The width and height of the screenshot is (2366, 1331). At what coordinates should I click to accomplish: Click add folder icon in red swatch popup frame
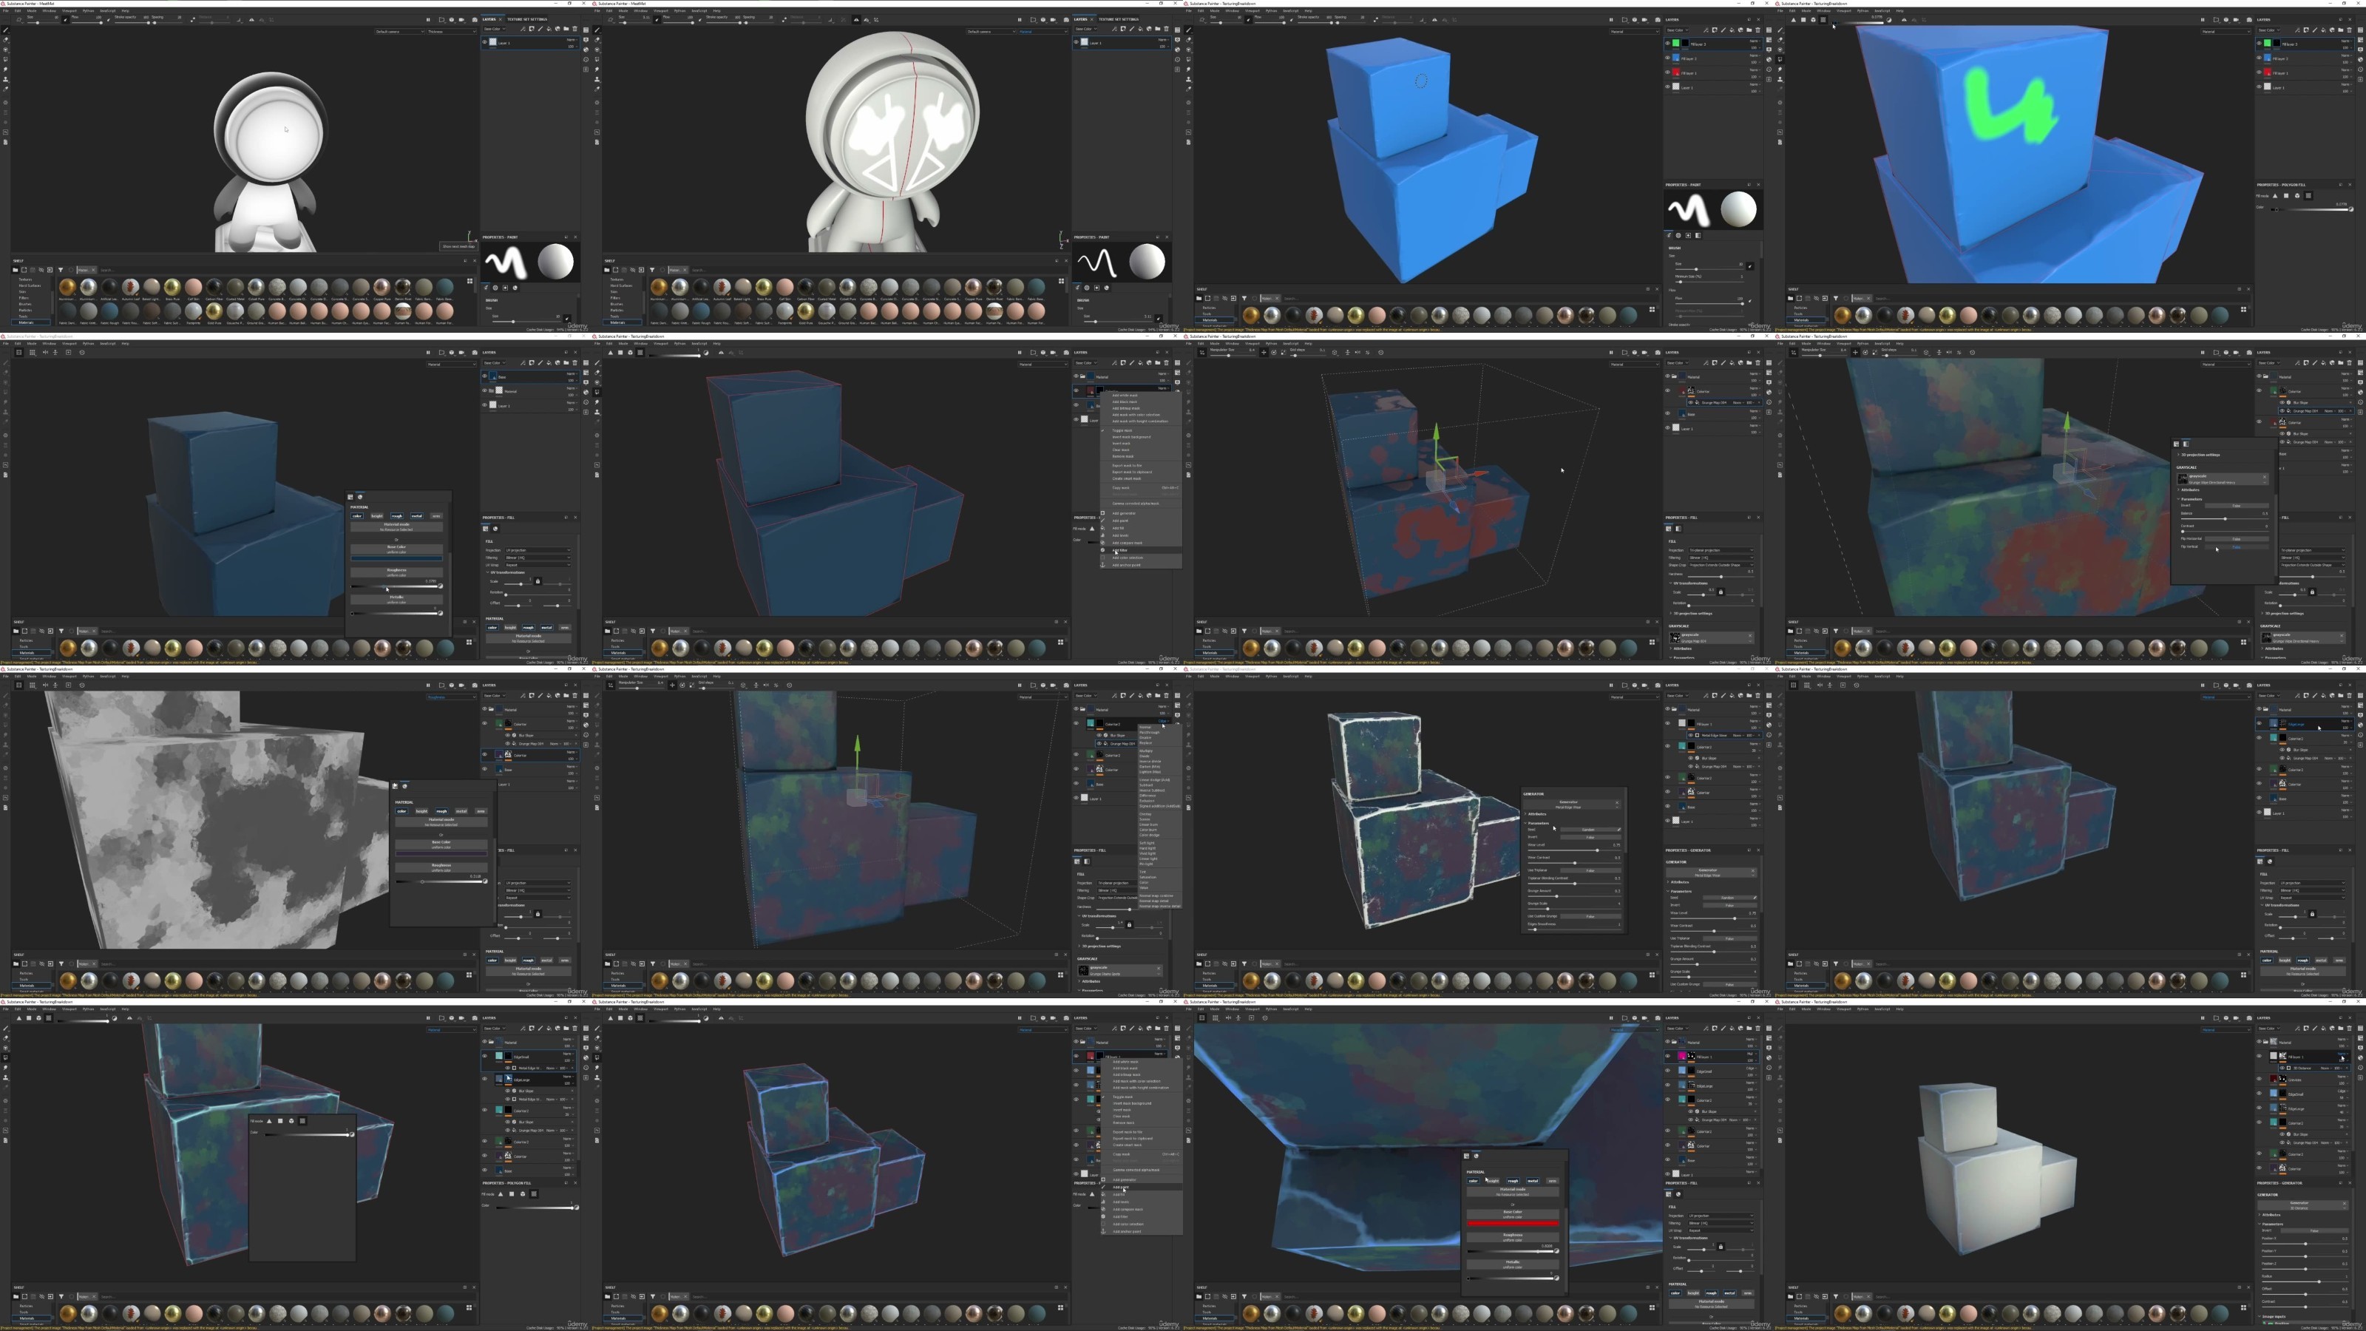coord(1749,1029)
